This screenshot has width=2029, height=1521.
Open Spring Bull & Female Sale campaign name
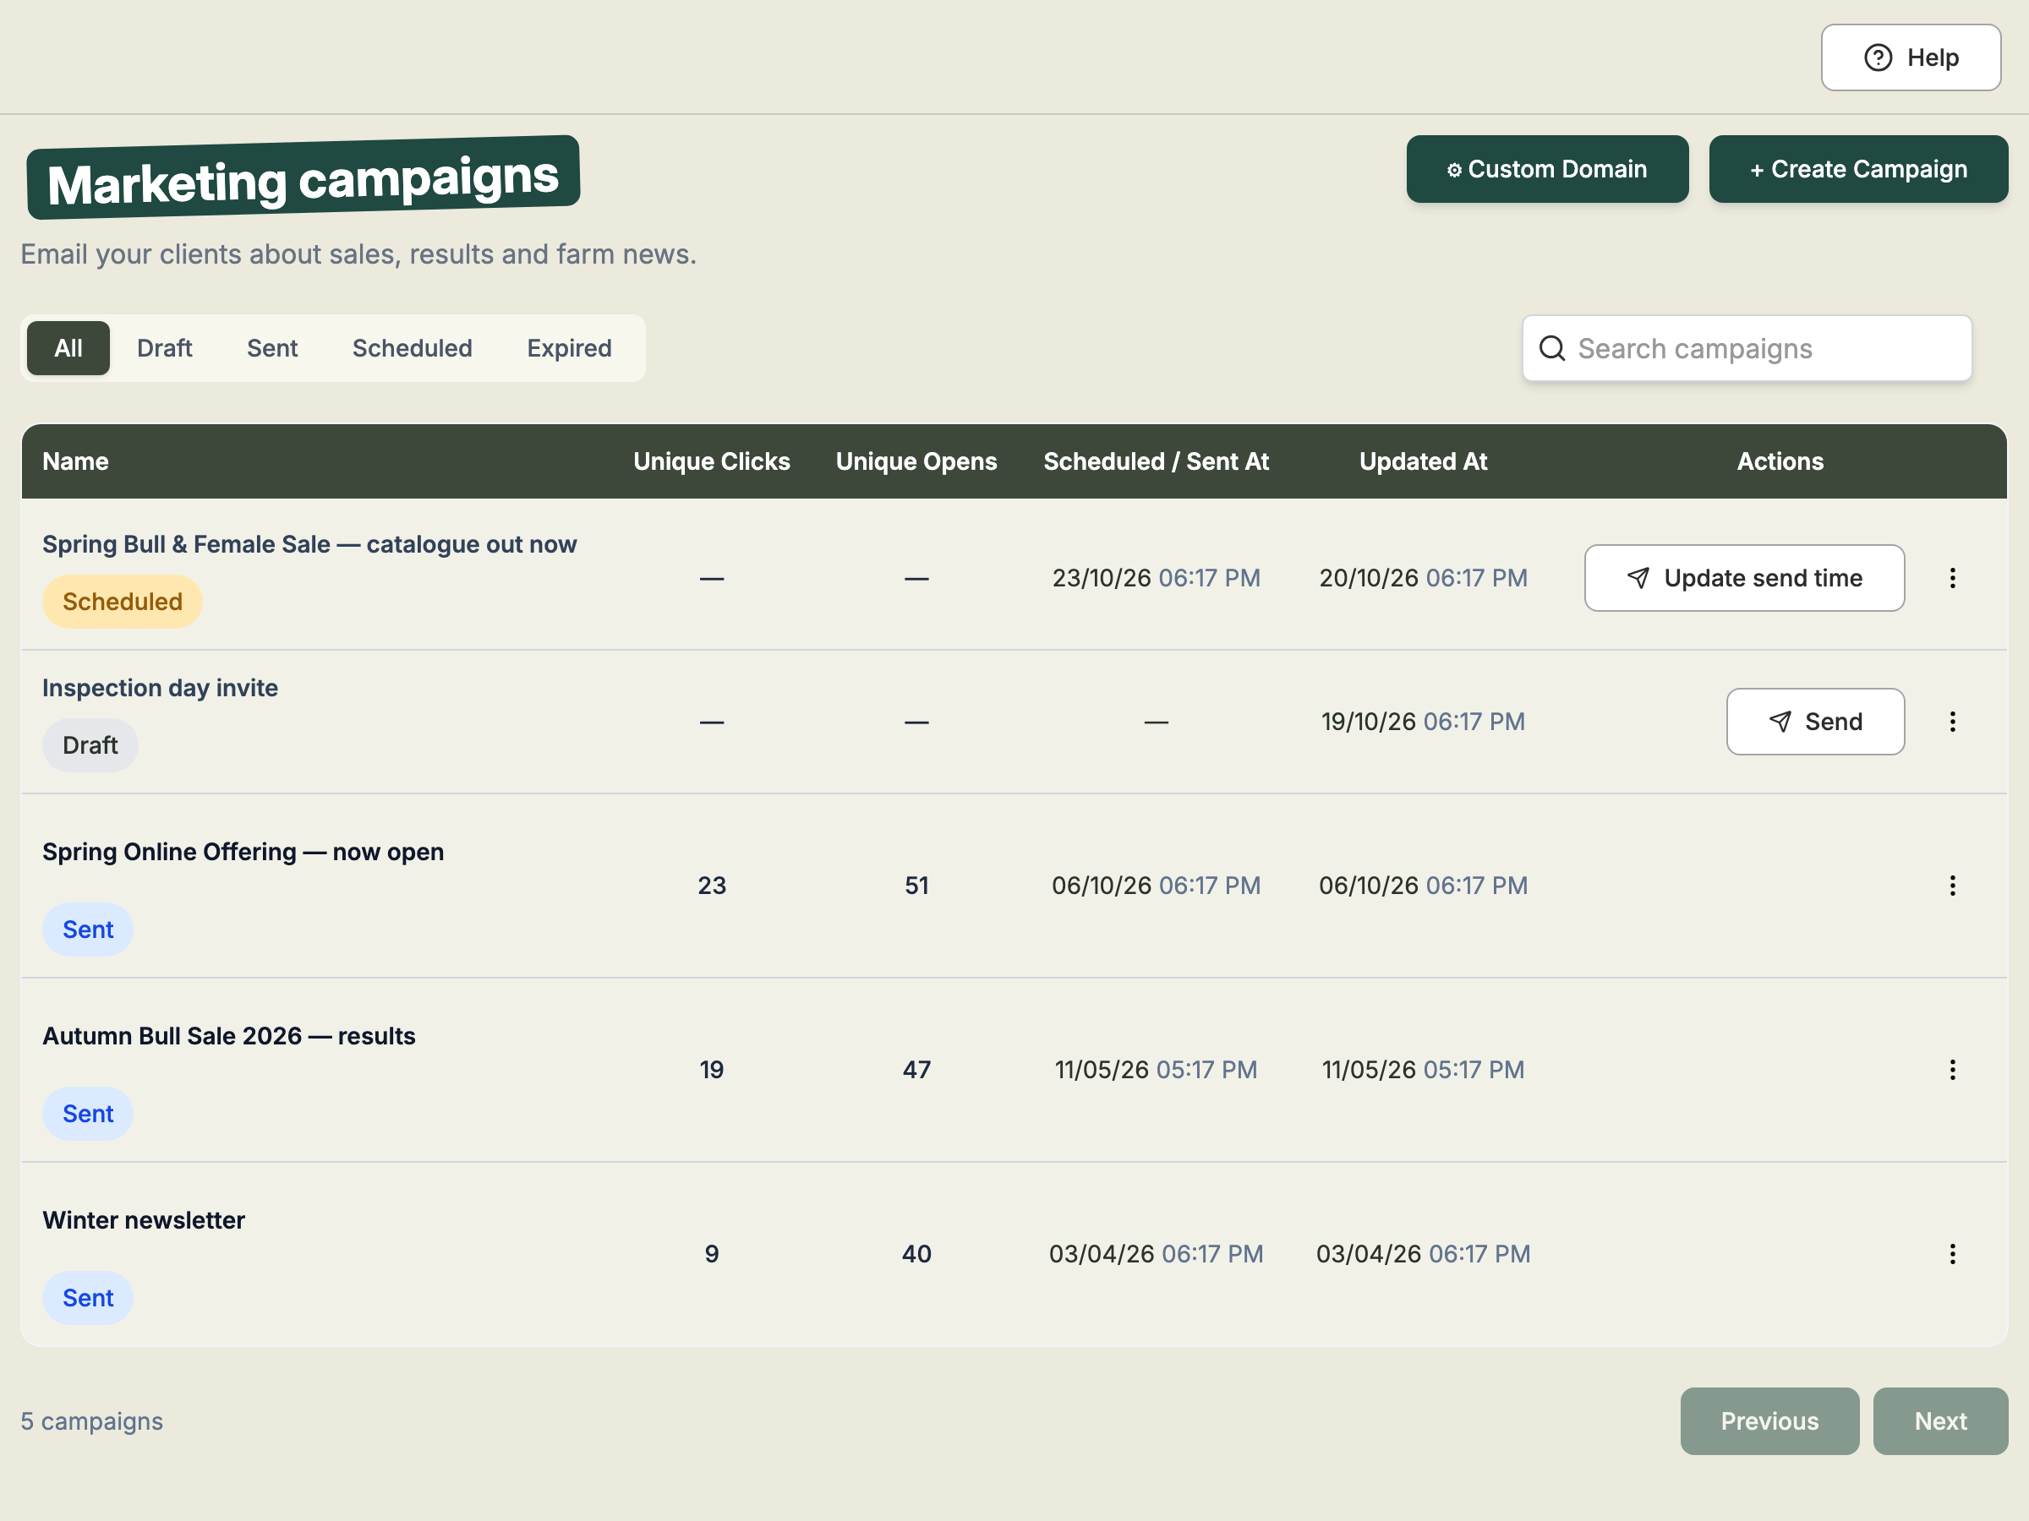(x=309, y=544)
